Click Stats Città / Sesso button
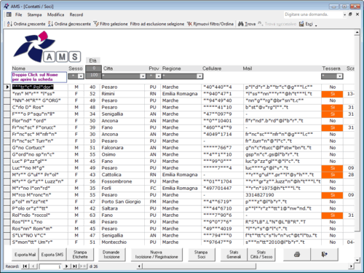 point(261,255)
